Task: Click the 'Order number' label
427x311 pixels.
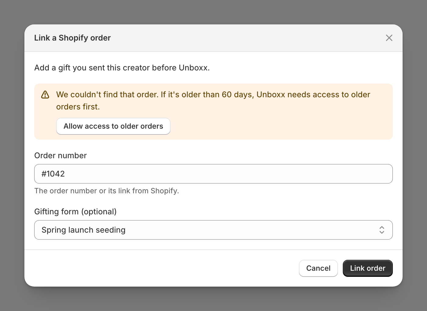Action: [60, 155]
